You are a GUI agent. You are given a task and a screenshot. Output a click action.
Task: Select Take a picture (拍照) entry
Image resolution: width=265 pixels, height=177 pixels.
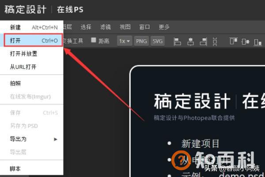(x=31, y=83)
